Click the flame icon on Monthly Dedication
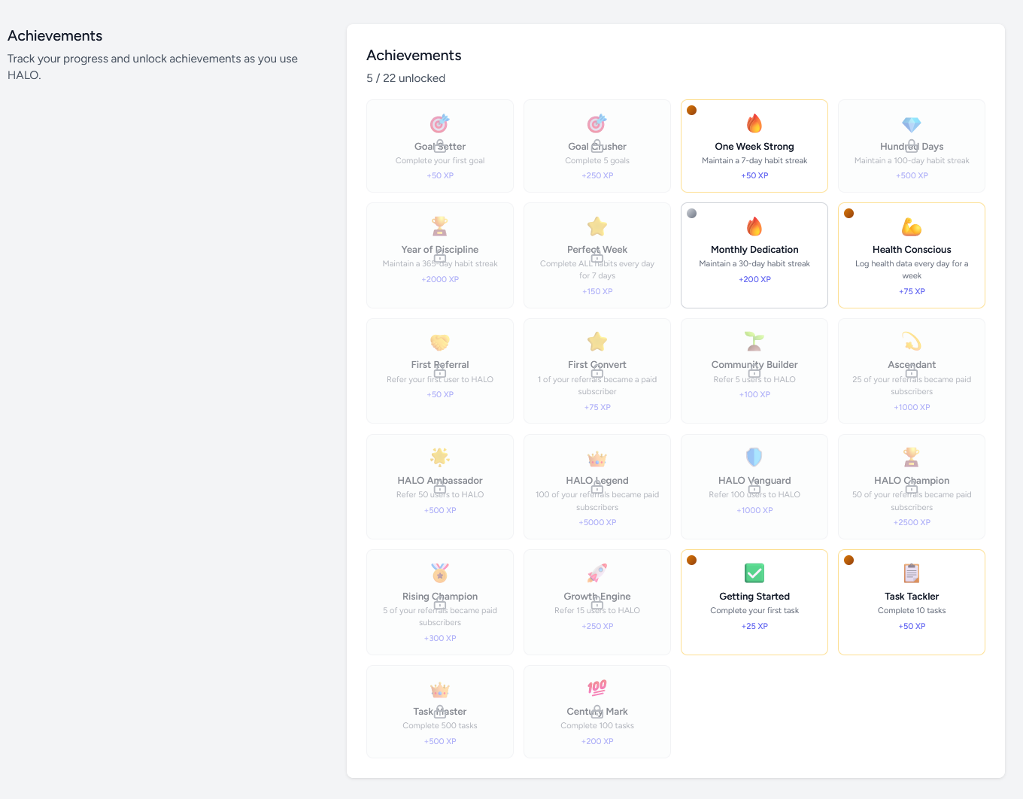 (x=754, y=226)
